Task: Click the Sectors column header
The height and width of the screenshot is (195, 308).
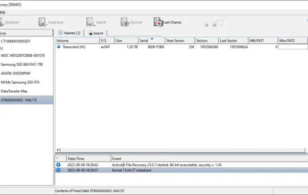Action: coord(206,41)
